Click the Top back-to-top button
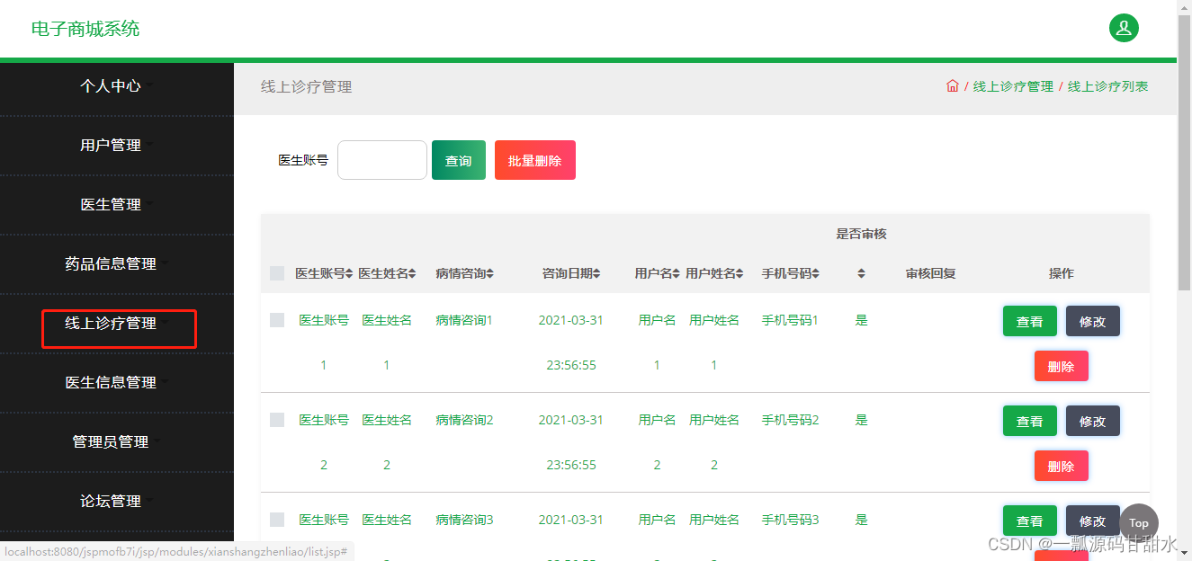 coord(1139,523)
